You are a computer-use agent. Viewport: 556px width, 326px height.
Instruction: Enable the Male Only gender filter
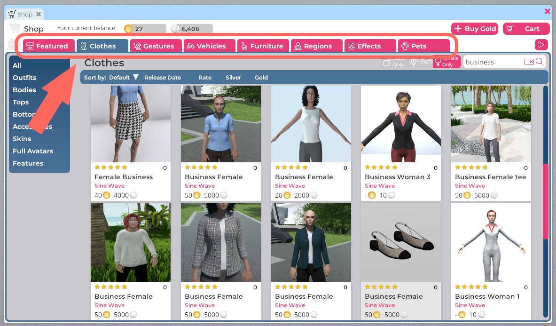pyautogui.click(x=395, y=62)
